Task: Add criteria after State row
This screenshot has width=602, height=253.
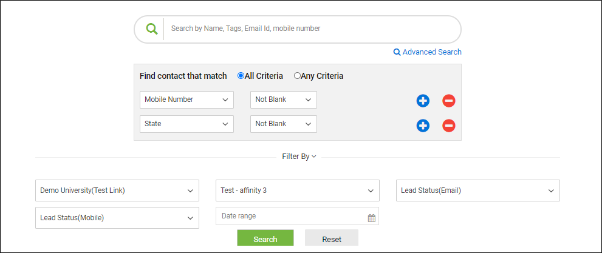Action: pyautogui.click(x=423, y=126)
